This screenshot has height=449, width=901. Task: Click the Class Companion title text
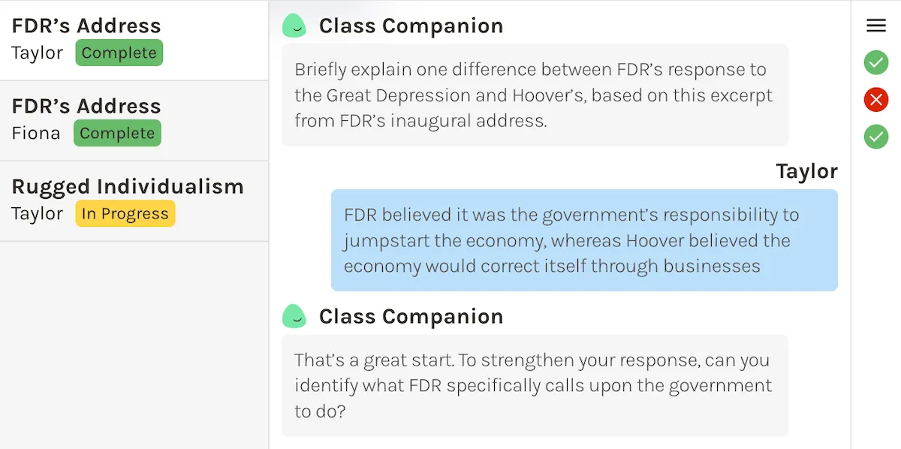coord(411,25)
